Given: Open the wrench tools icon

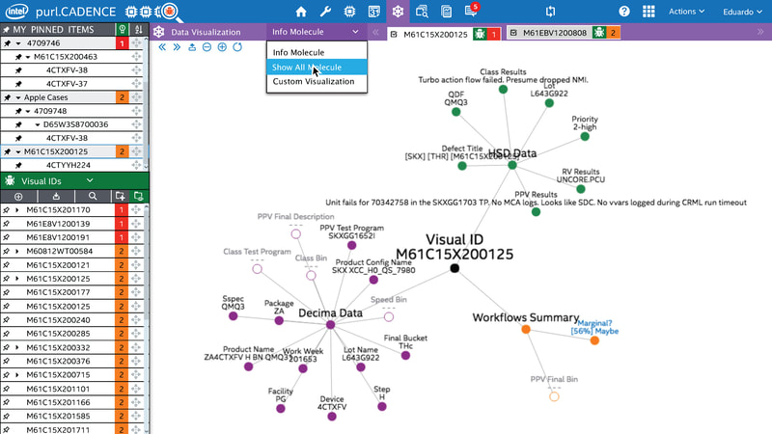Looking at the screenshot, I should coord(325,12).
